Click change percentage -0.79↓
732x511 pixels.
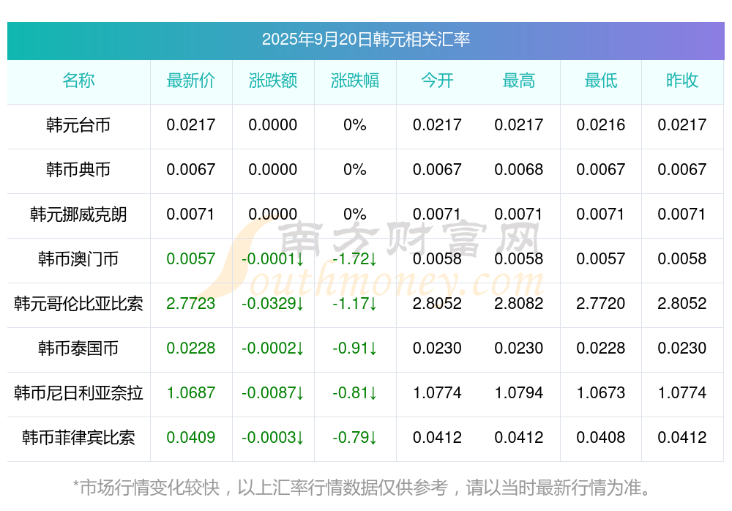point(355,438)
